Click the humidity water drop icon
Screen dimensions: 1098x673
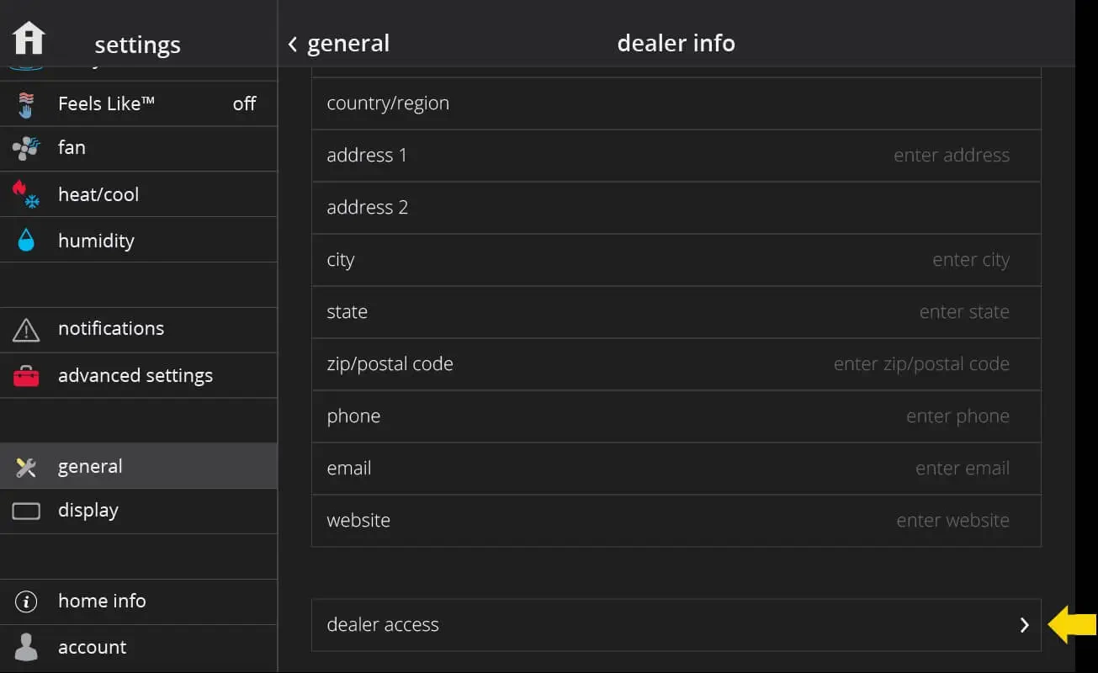coord(26,241)
